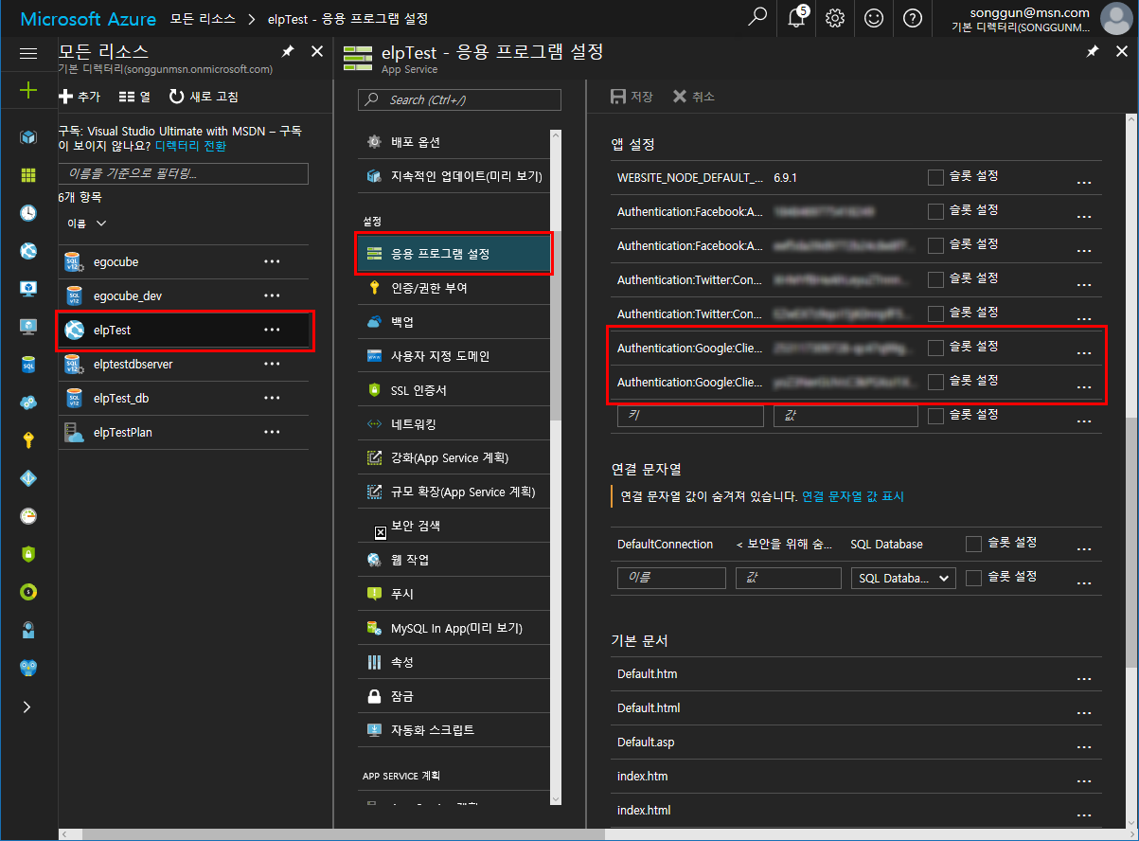Image resolution: width=1139 pixels, height=841 pixels.
Task: Pin the 모든 리소스 blade
Action: (x=288, y=53)
